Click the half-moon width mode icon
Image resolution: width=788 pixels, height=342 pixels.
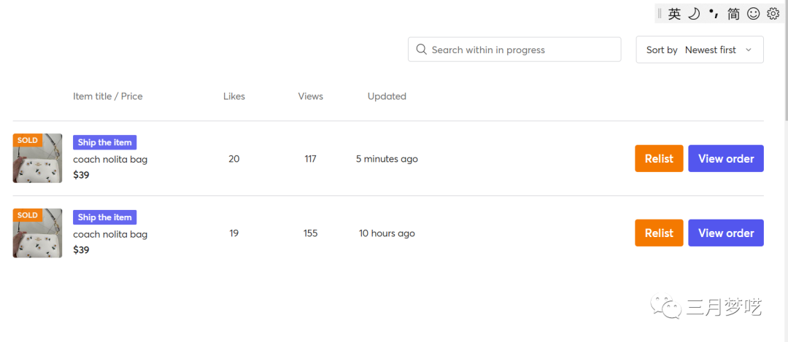tap(694, 14)
